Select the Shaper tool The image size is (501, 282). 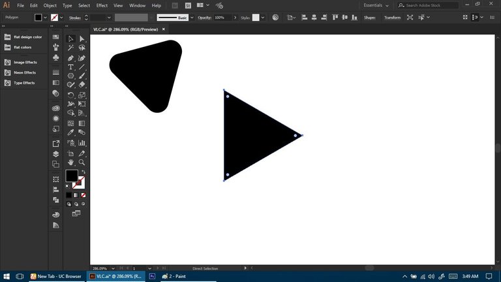pyautogui.click(x=70, y=85)
